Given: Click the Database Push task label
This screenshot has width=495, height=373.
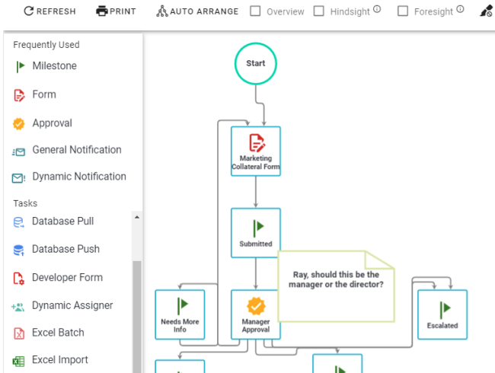Looking at the screenshot, I should pyautogui.click(x=65, y=249).
